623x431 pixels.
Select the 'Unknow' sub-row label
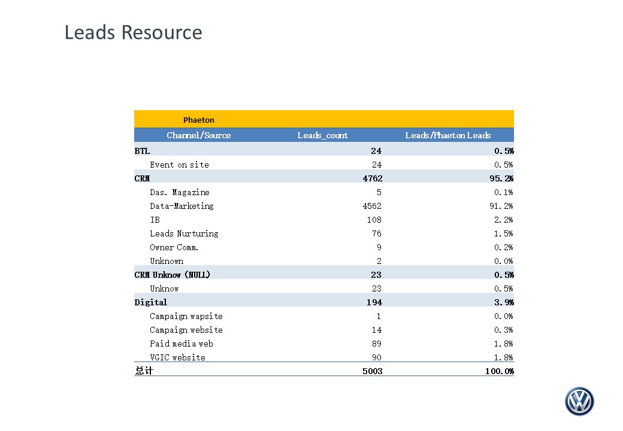[164, 289]
